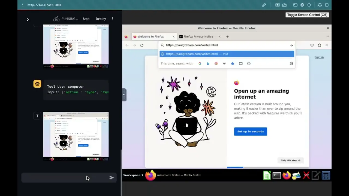Click Firefox forward arrow
Image resolution: width=349 pixels, height=196 pixels.
pyautogui.click(x=134, y=45)
